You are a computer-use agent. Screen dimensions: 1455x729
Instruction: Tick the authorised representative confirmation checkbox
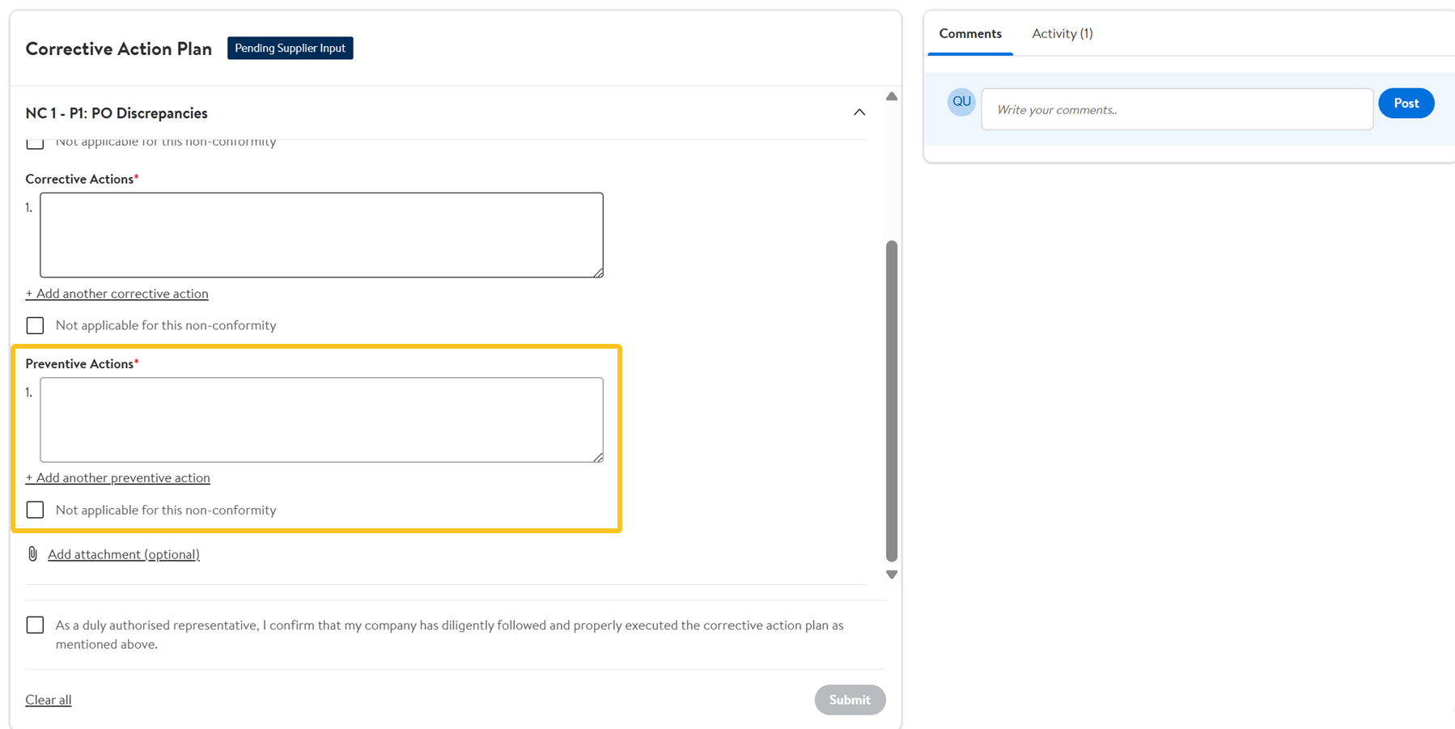tap(35, 625)
